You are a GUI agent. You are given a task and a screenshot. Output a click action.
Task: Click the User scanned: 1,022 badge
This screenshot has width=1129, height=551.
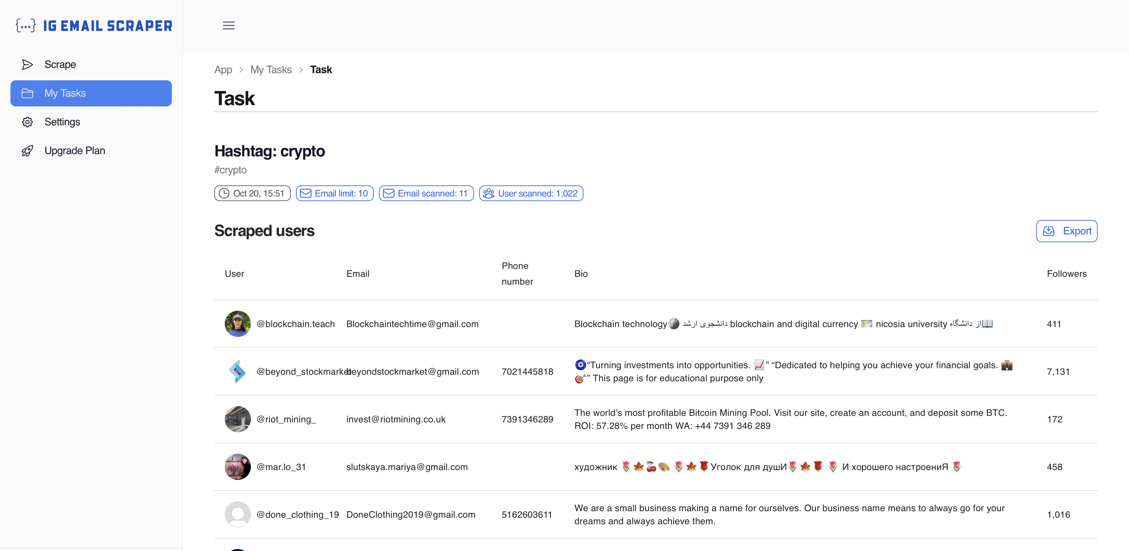point(531,193)
